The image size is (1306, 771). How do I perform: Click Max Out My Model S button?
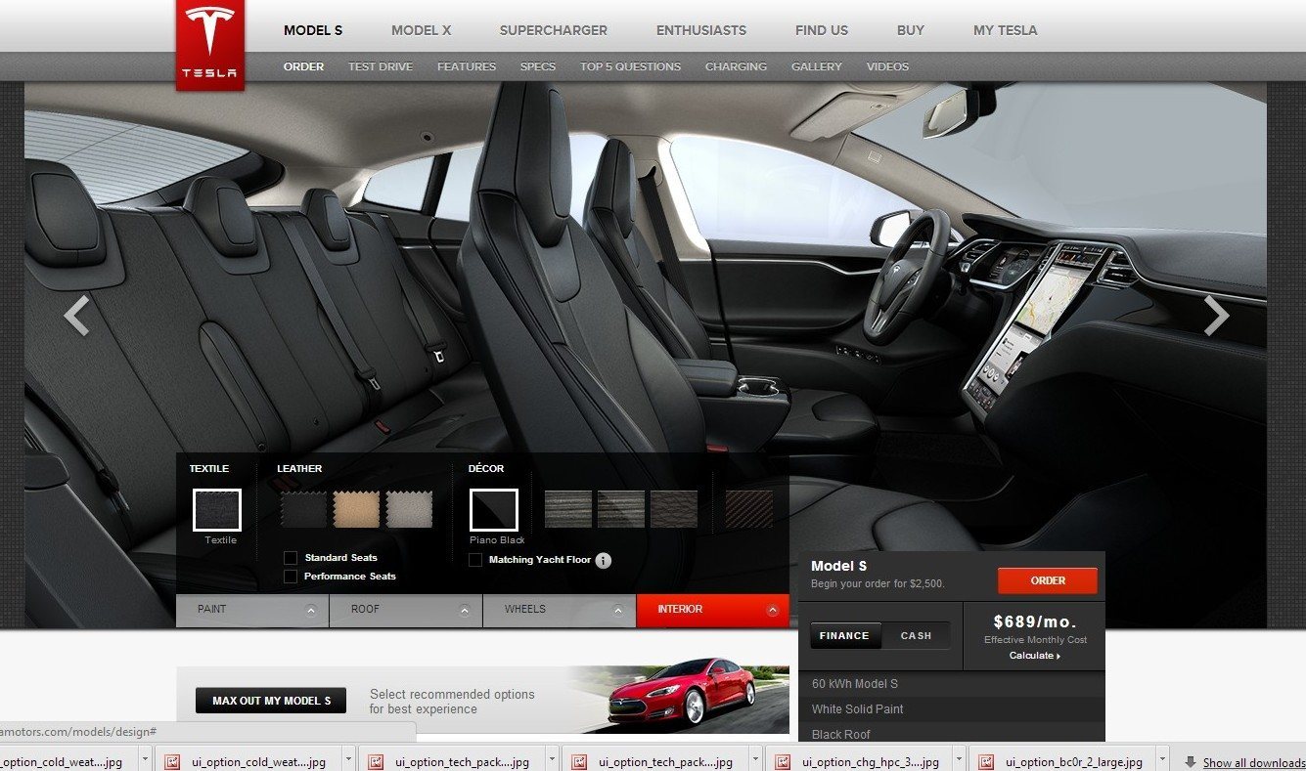271,701
